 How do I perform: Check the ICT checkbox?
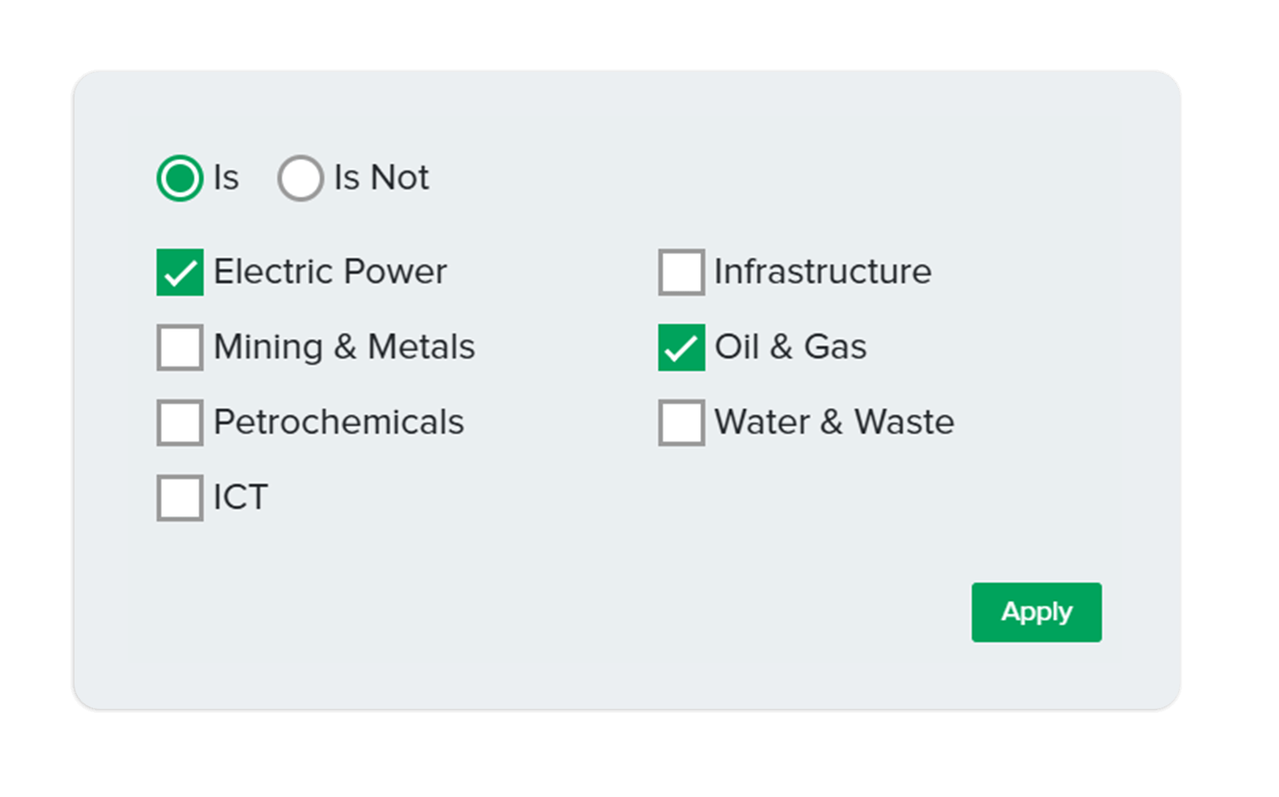(x=180, y=498)
